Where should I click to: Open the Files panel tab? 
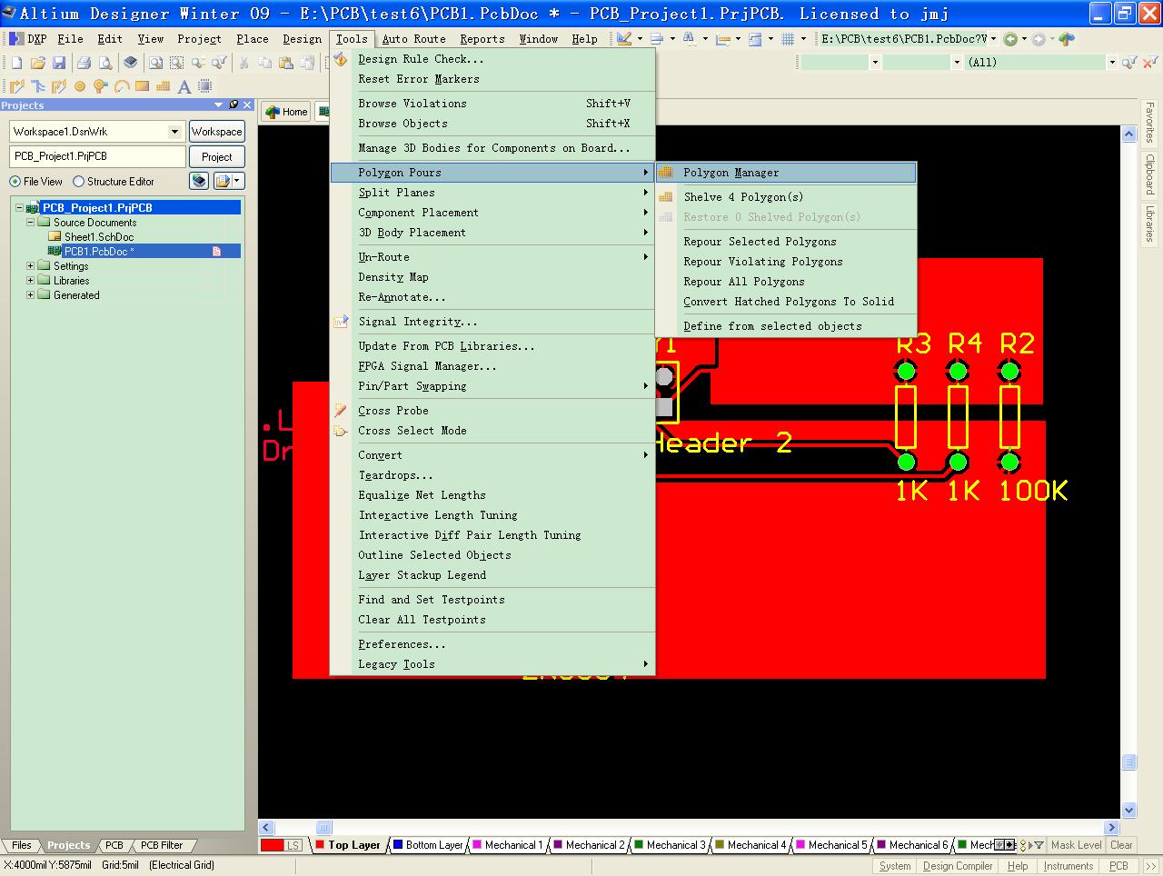tap(22, 845)
